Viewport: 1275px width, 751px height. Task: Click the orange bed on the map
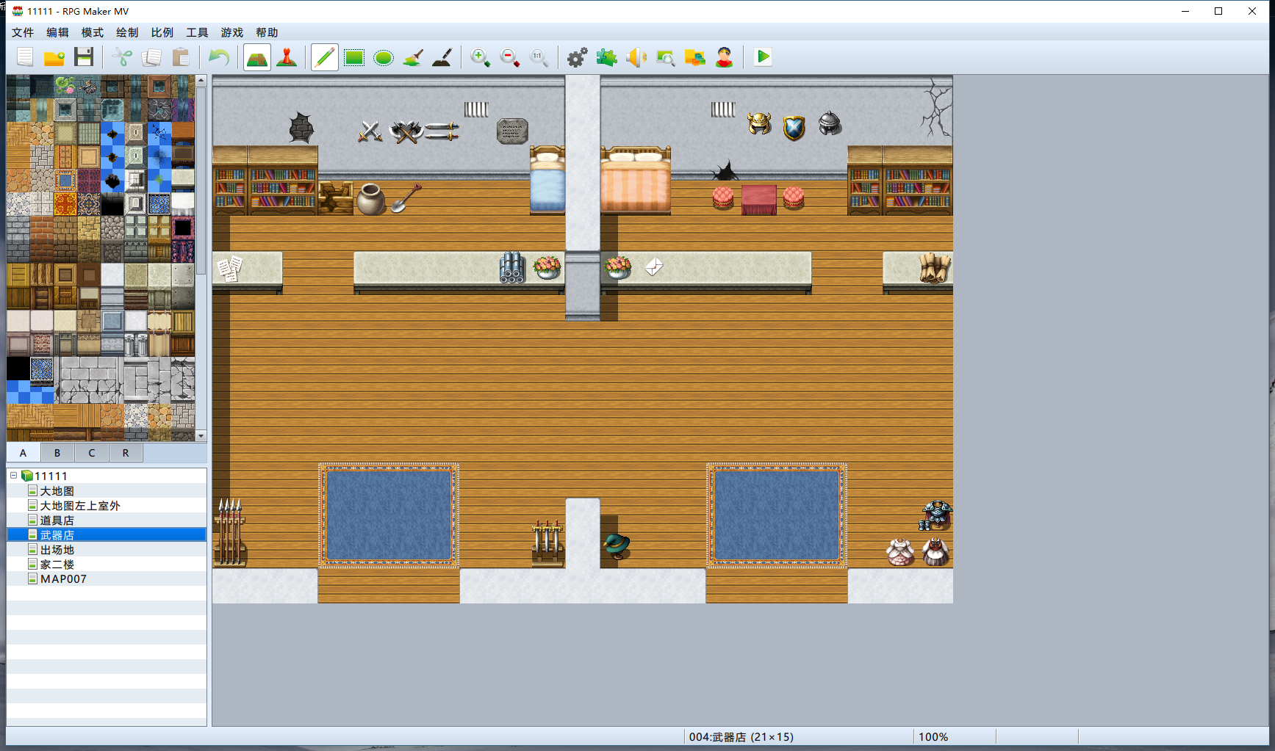coord(636,181)
